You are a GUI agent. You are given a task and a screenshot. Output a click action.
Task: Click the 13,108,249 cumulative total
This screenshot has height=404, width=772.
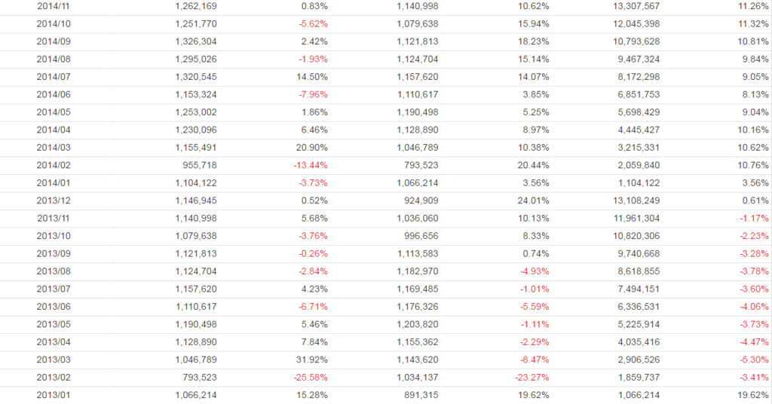click(x=635, y=200)
